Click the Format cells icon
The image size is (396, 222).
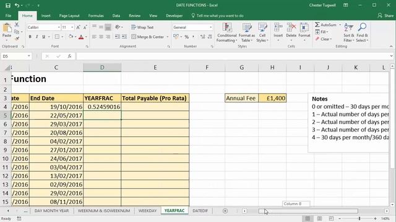304,27
